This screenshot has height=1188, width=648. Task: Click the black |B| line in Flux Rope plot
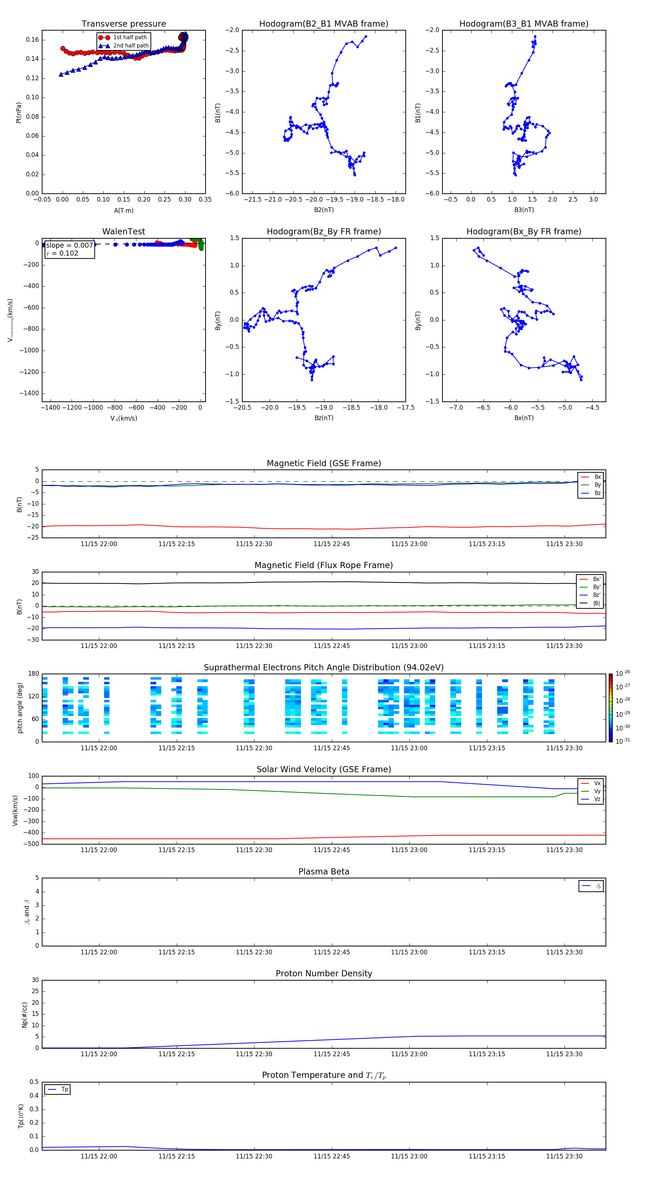click(323, 582)
